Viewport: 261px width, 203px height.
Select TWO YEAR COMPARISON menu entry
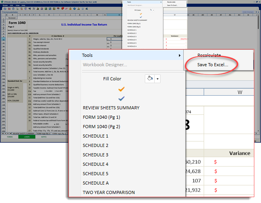point(109,192)
